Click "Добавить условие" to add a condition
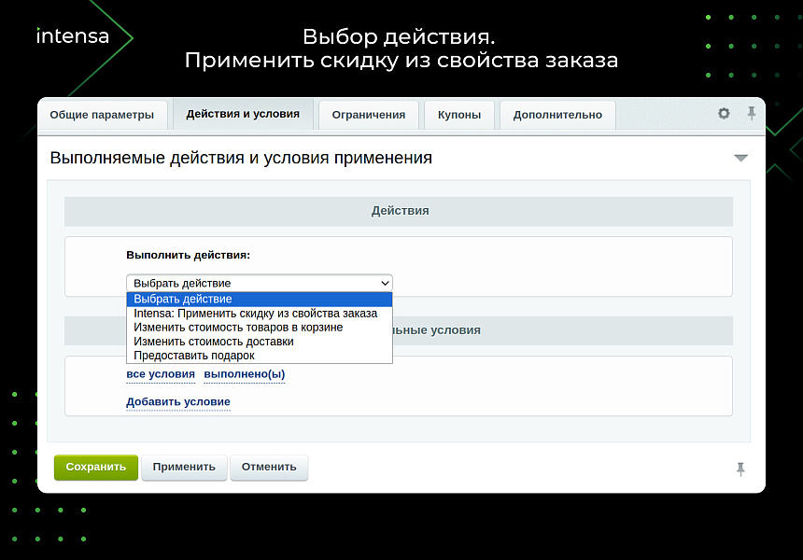This screenshot has width=803, height=560. pos(177,401)
